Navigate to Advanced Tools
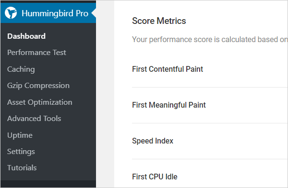 click(x=34, y=119)
